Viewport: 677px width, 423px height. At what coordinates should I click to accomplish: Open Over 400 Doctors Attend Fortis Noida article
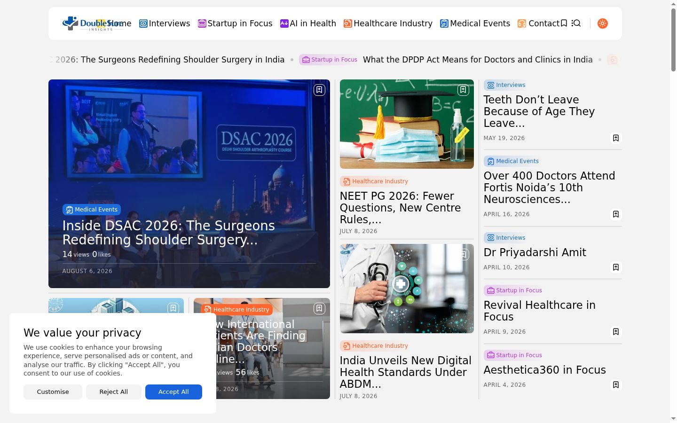tap(549, 188)
